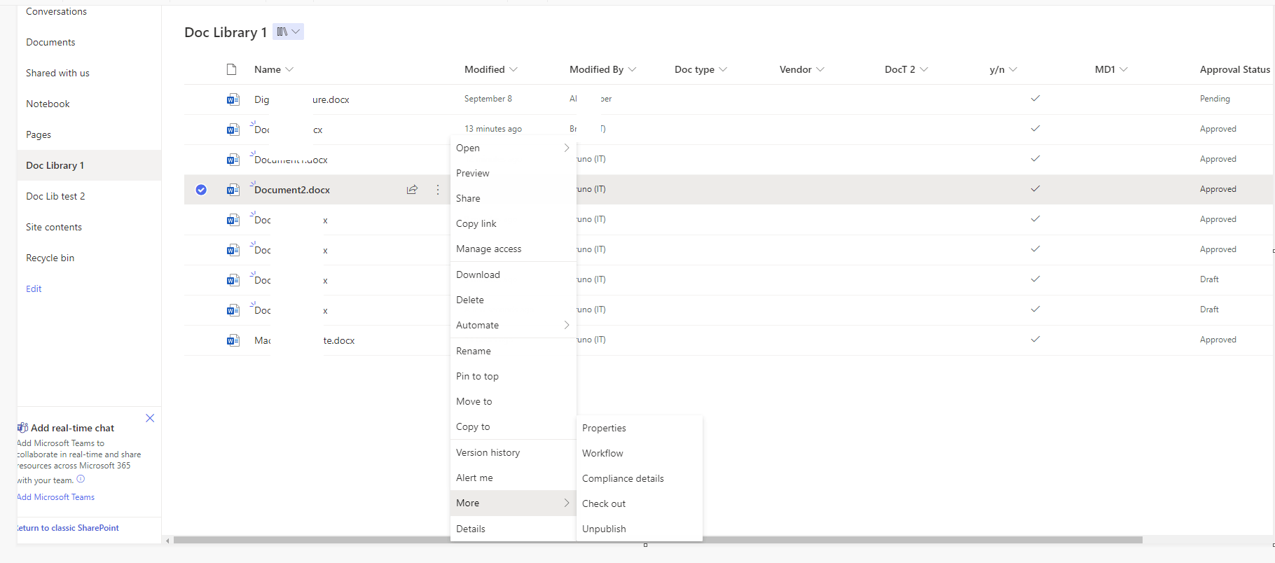Expand the Automate submenu
Image resolution: width=1275 pixels, height=563 pixels.
513,325
